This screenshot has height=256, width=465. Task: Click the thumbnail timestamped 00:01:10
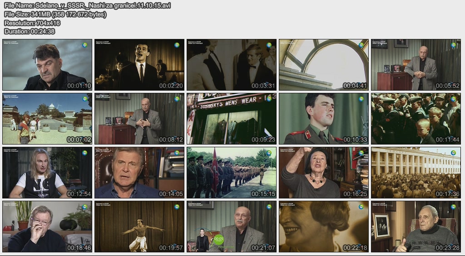tap(47, 65)
